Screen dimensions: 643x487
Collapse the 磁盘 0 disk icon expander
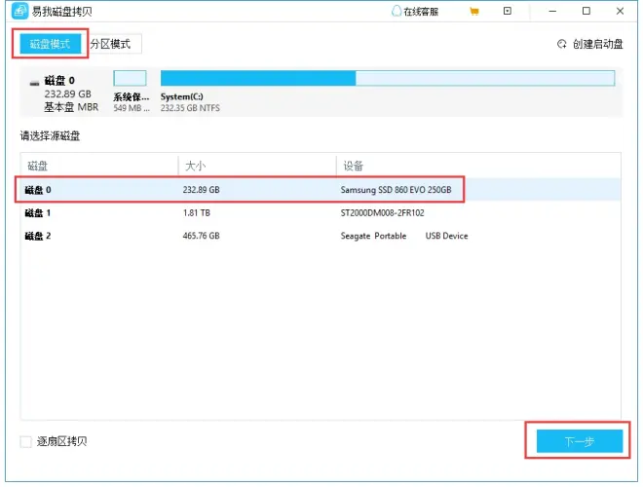pyautogui.click(x=34, y=83)
